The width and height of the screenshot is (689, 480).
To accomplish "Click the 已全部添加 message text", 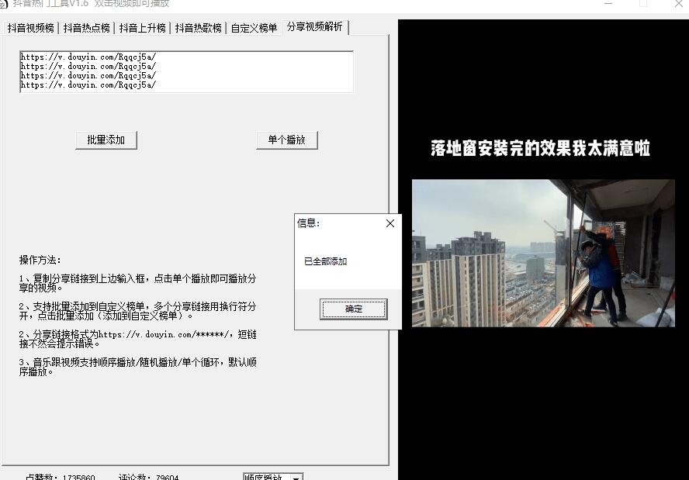I will (326, 262).
